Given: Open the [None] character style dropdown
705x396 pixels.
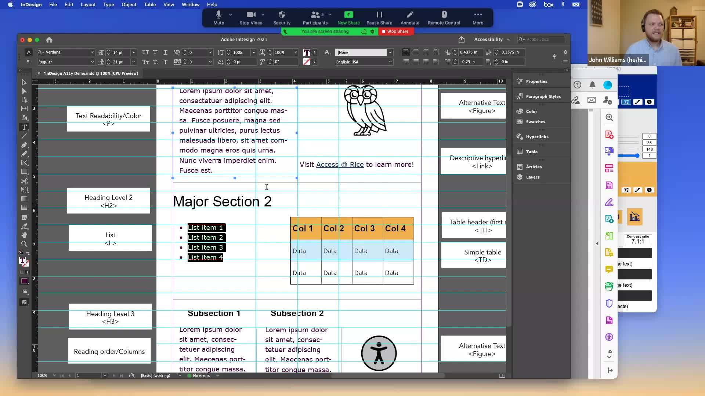Looking at the screenshot, I should pyautogui.click(x=390, y=52).
